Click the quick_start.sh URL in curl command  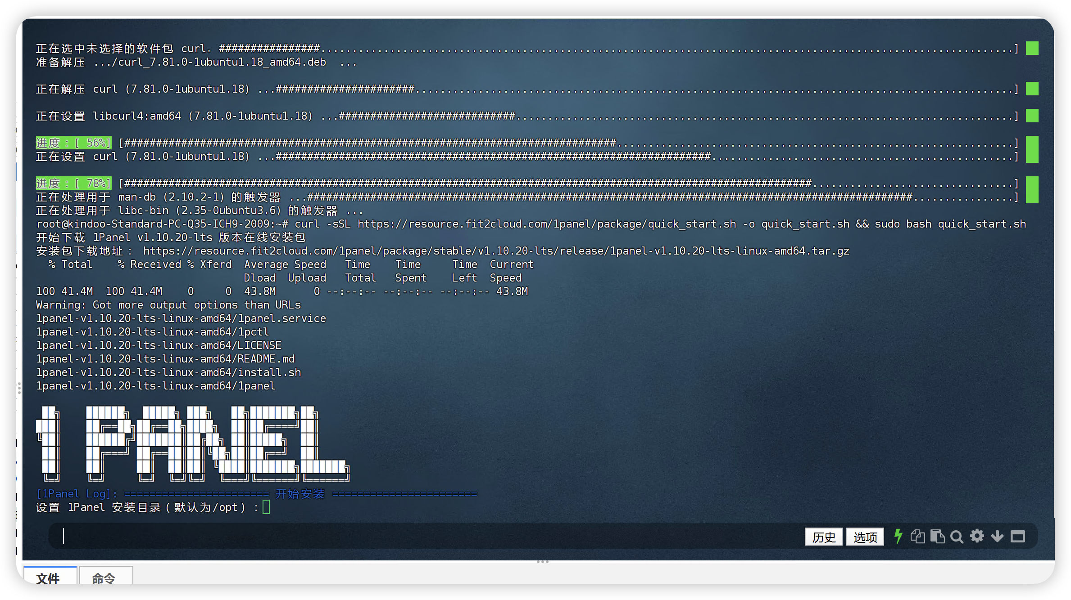547,224
